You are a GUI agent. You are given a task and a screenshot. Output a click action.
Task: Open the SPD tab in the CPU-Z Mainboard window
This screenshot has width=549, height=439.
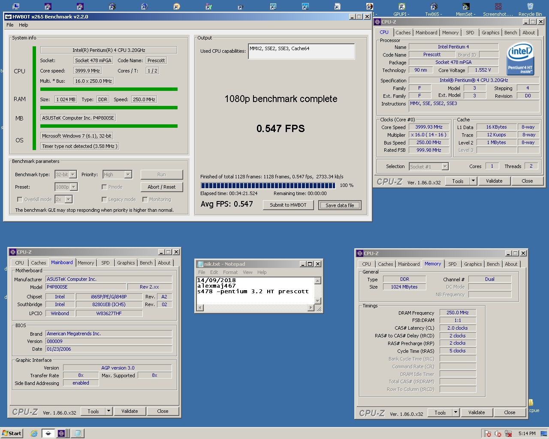click(x=106, y=263)
